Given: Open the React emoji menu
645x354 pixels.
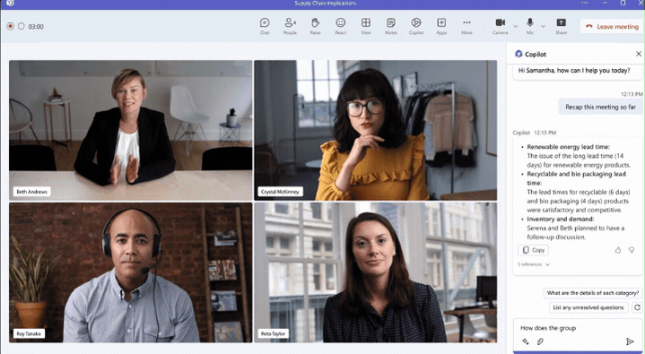Looking at the screenshot, I should tap(340, 26).
